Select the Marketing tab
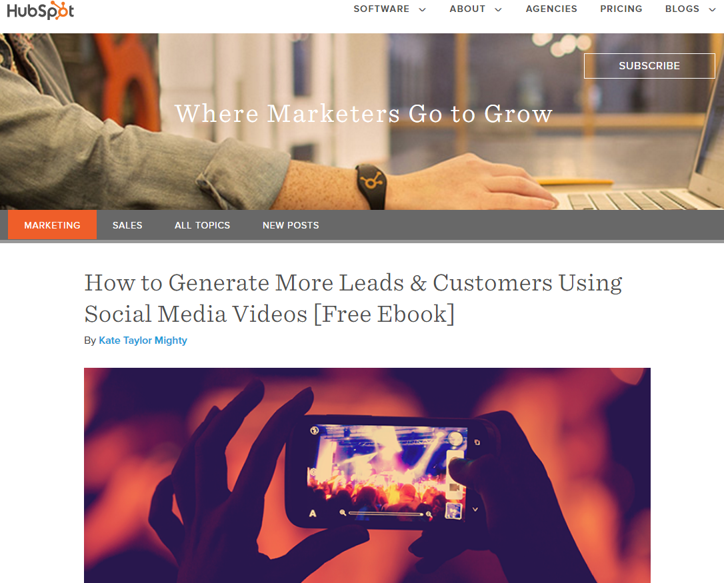The width and height of the screenshot is (724, 583). (52, 225)
